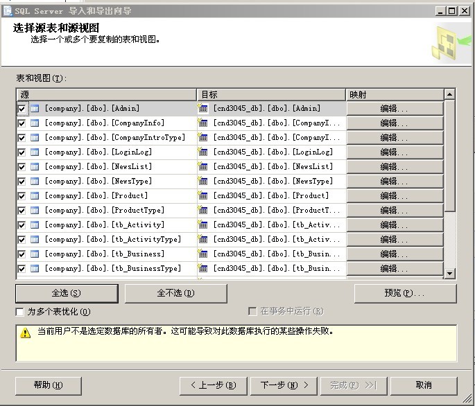The image size is (475, 406).
Task: Click the table list scrollbar thumb
Action: coord(449,156)
